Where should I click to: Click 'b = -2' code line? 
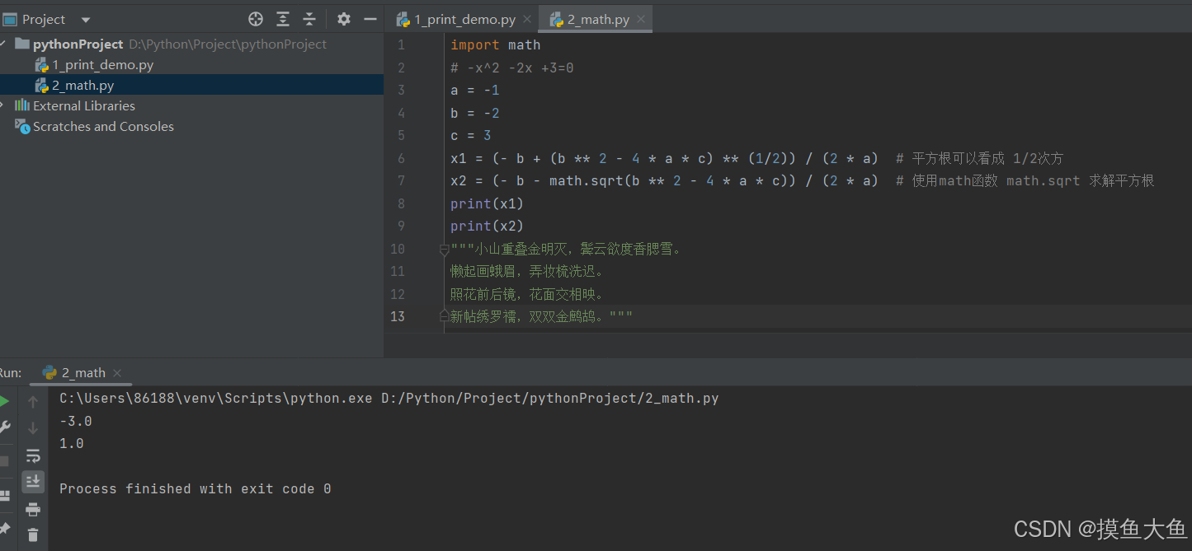click(475, 113)
